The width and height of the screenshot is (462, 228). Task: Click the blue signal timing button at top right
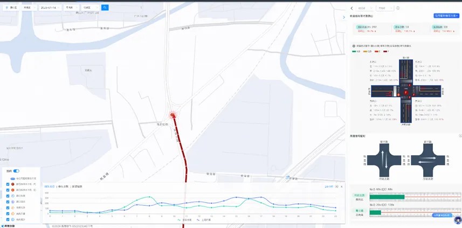click(446, 16)
